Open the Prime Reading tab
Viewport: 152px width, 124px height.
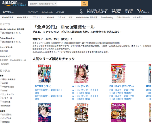point(107,17)
